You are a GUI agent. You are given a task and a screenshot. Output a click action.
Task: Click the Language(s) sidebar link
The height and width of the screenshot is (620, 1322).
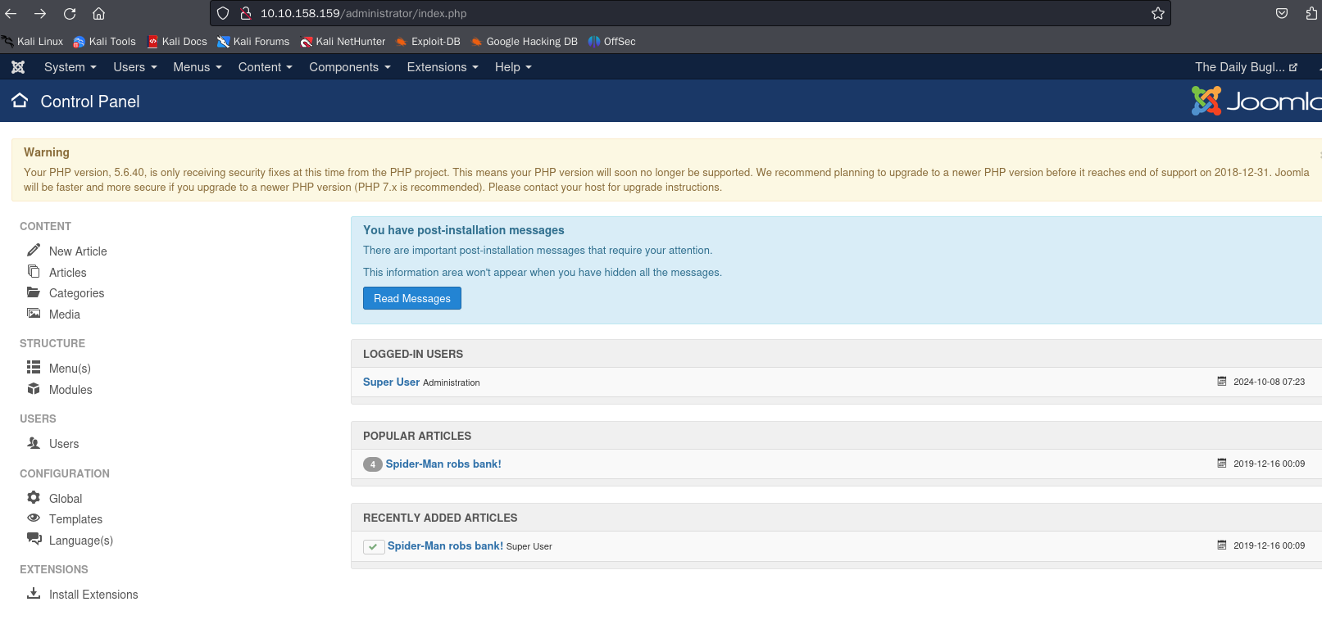81,541
